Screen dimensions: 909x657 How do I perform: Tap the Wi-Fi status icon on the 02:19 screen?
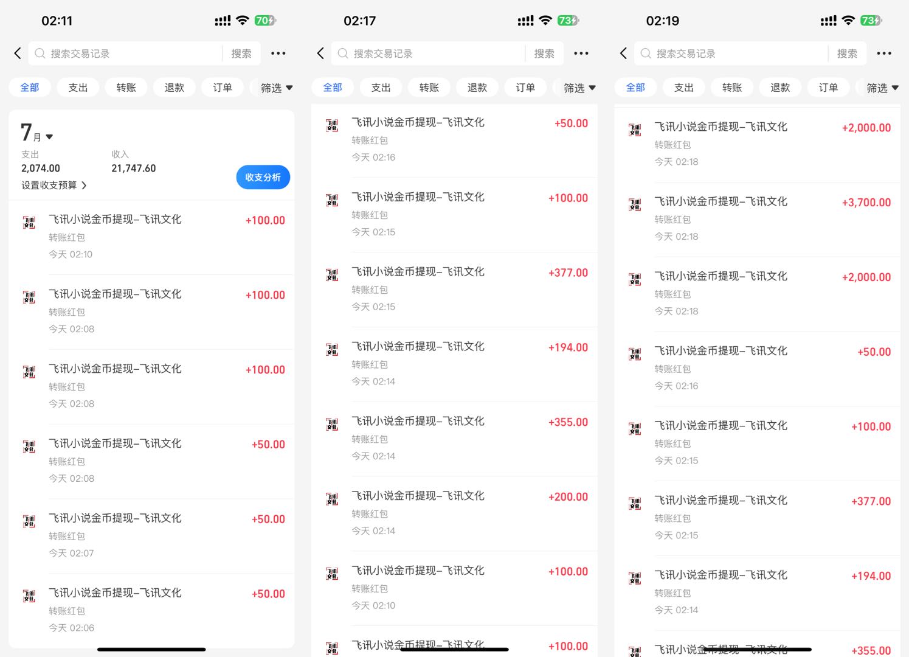[x=848, y=20]
